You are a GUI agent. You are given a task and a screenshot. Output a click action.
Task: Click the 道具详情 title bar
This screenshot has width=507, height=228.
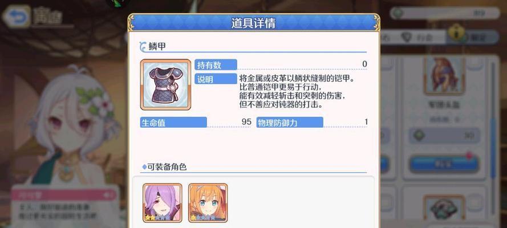[x=254, y=23]
